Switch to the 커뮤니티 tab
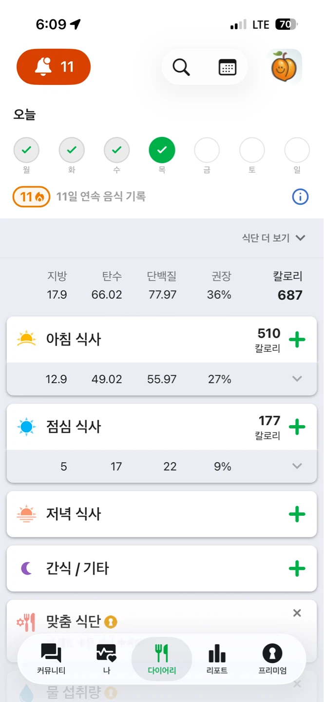This screenshot has width=324, height=702. click(x=51, y=659)
